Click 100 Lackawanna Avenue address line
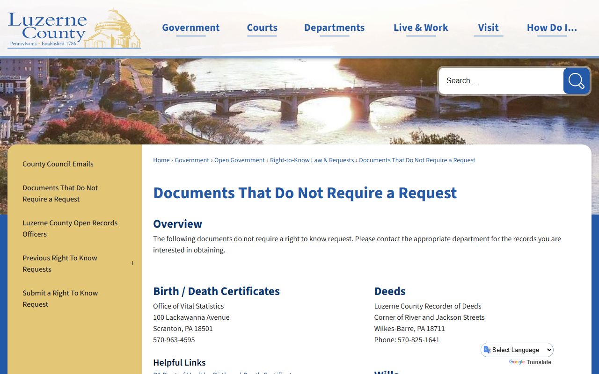 [191, 317]
